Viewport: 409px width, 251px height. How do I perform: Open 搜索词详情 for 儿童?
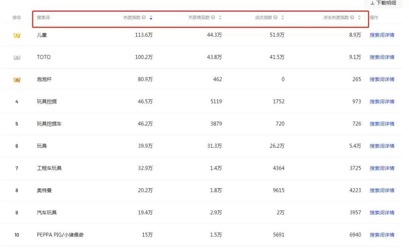382,35
